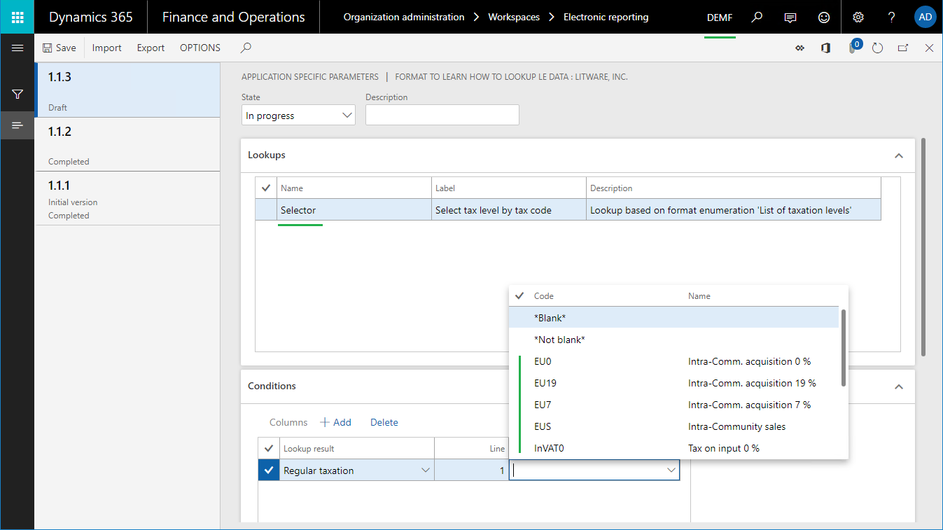Open the OPTIONS menu
The height and width of the screenshot is (530, 943).
pos(200,48)
